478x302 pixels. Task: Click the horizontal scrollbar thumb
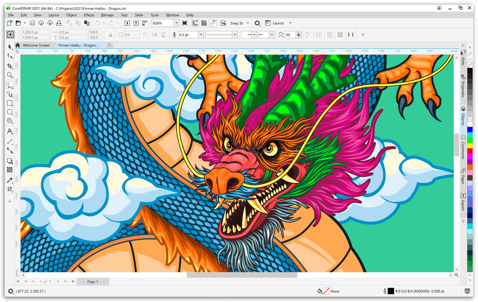[x=242, y=275]
